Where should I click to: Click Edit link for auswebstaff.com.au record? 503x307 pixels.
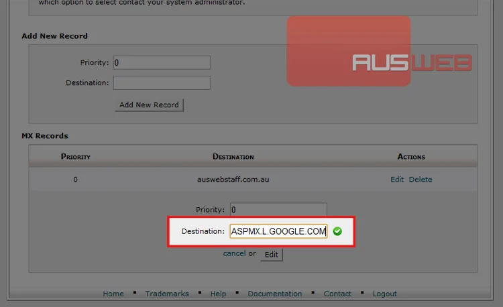tap(397, 180)
